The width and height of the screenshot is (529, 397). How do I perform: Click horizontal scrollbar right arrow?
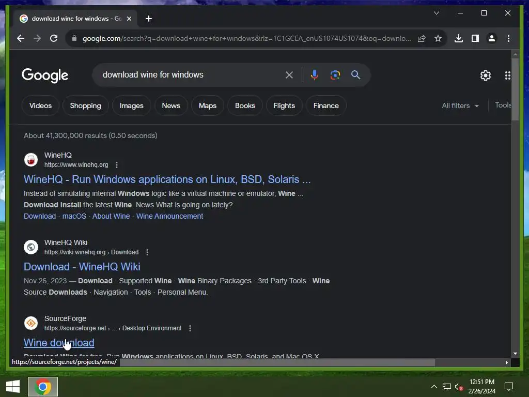[506, 362]
